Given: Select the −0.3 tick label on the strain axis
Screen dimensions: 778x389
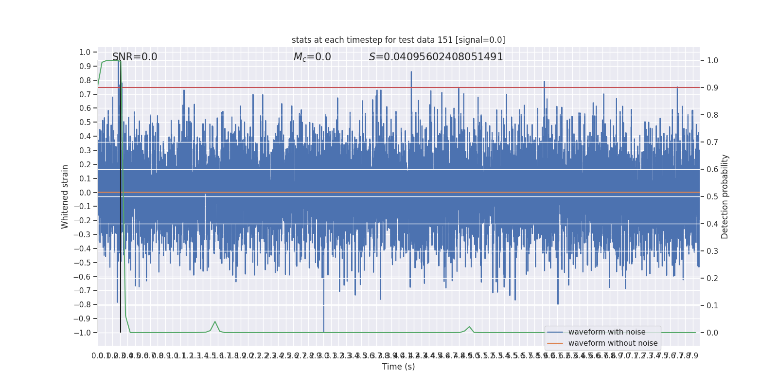Looking at the screenshot, I should 82,234.
